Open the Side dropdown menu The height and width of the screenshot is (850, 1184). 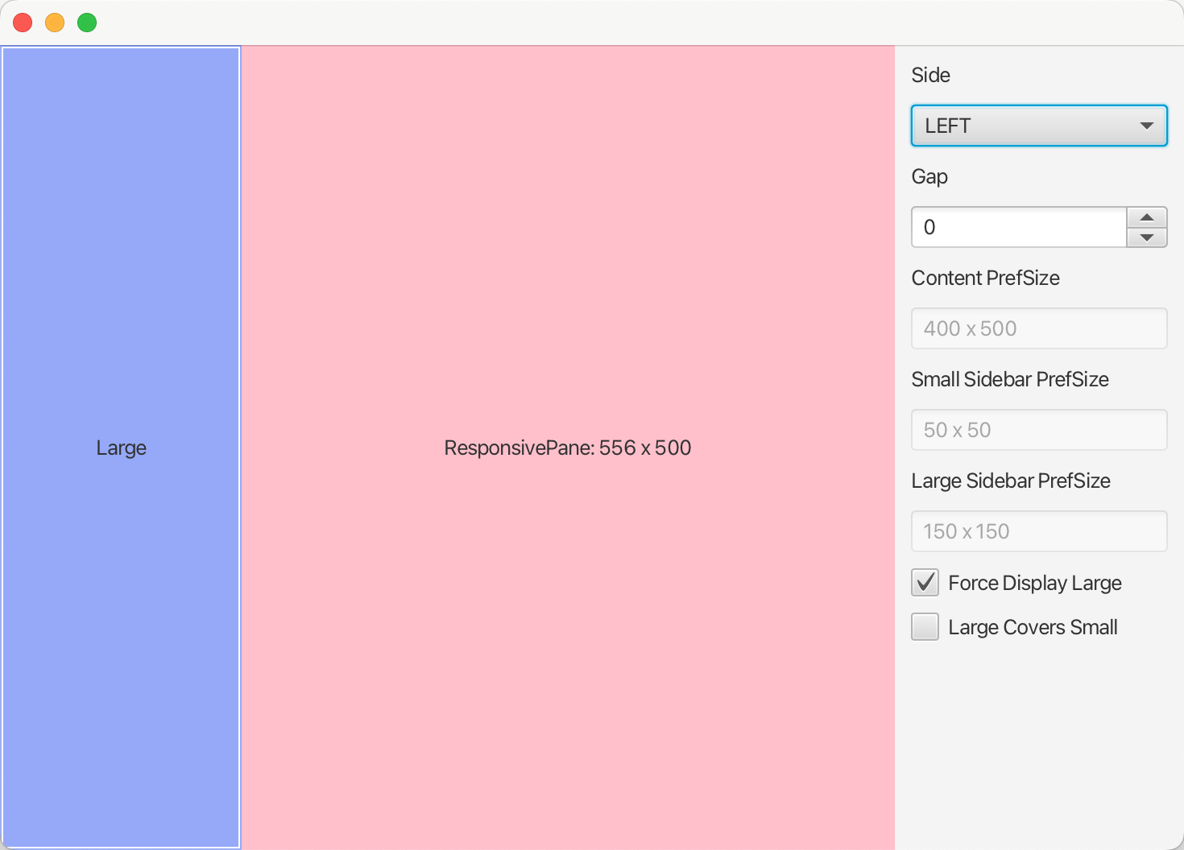point(1038,126)
